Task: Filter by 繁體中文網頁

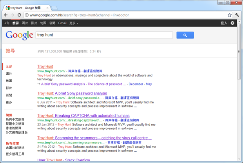Action: (15, 124)
